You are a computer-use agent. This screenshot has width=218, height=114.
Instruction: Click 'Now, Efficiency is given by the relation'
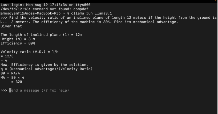[x=44, y=65]
